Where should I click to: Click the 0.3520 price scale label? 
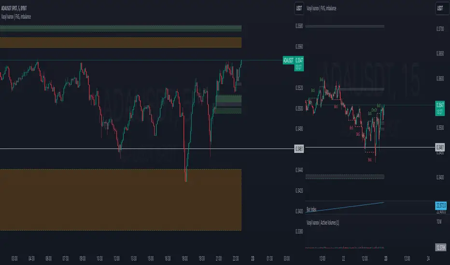[x=299, y=88]
